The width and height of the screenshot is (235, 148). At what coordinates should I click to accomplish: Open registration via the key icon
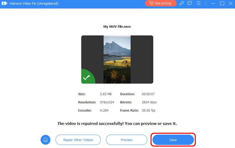coord(182,4)
